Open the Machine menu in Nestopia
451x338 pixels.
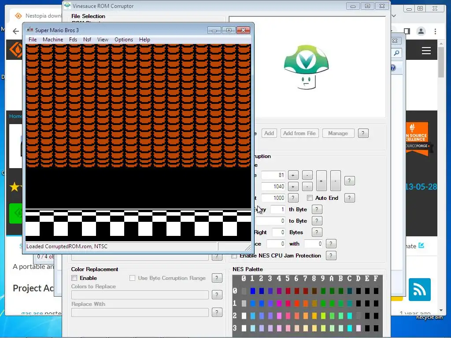click(x=53, y=39)
